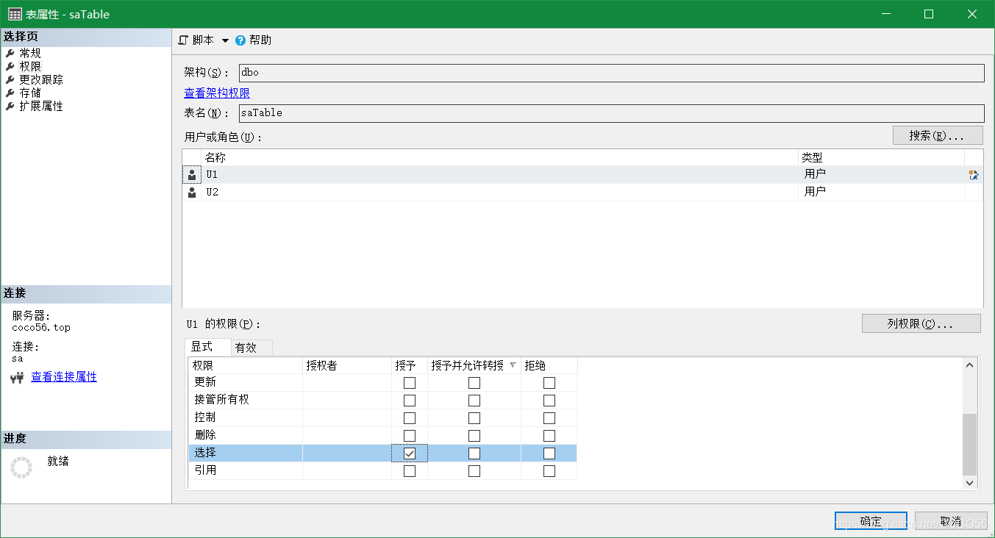This screenshot has width=995, height=538.
Task: Click the 名称 column header
Action: tap(500, 157)
